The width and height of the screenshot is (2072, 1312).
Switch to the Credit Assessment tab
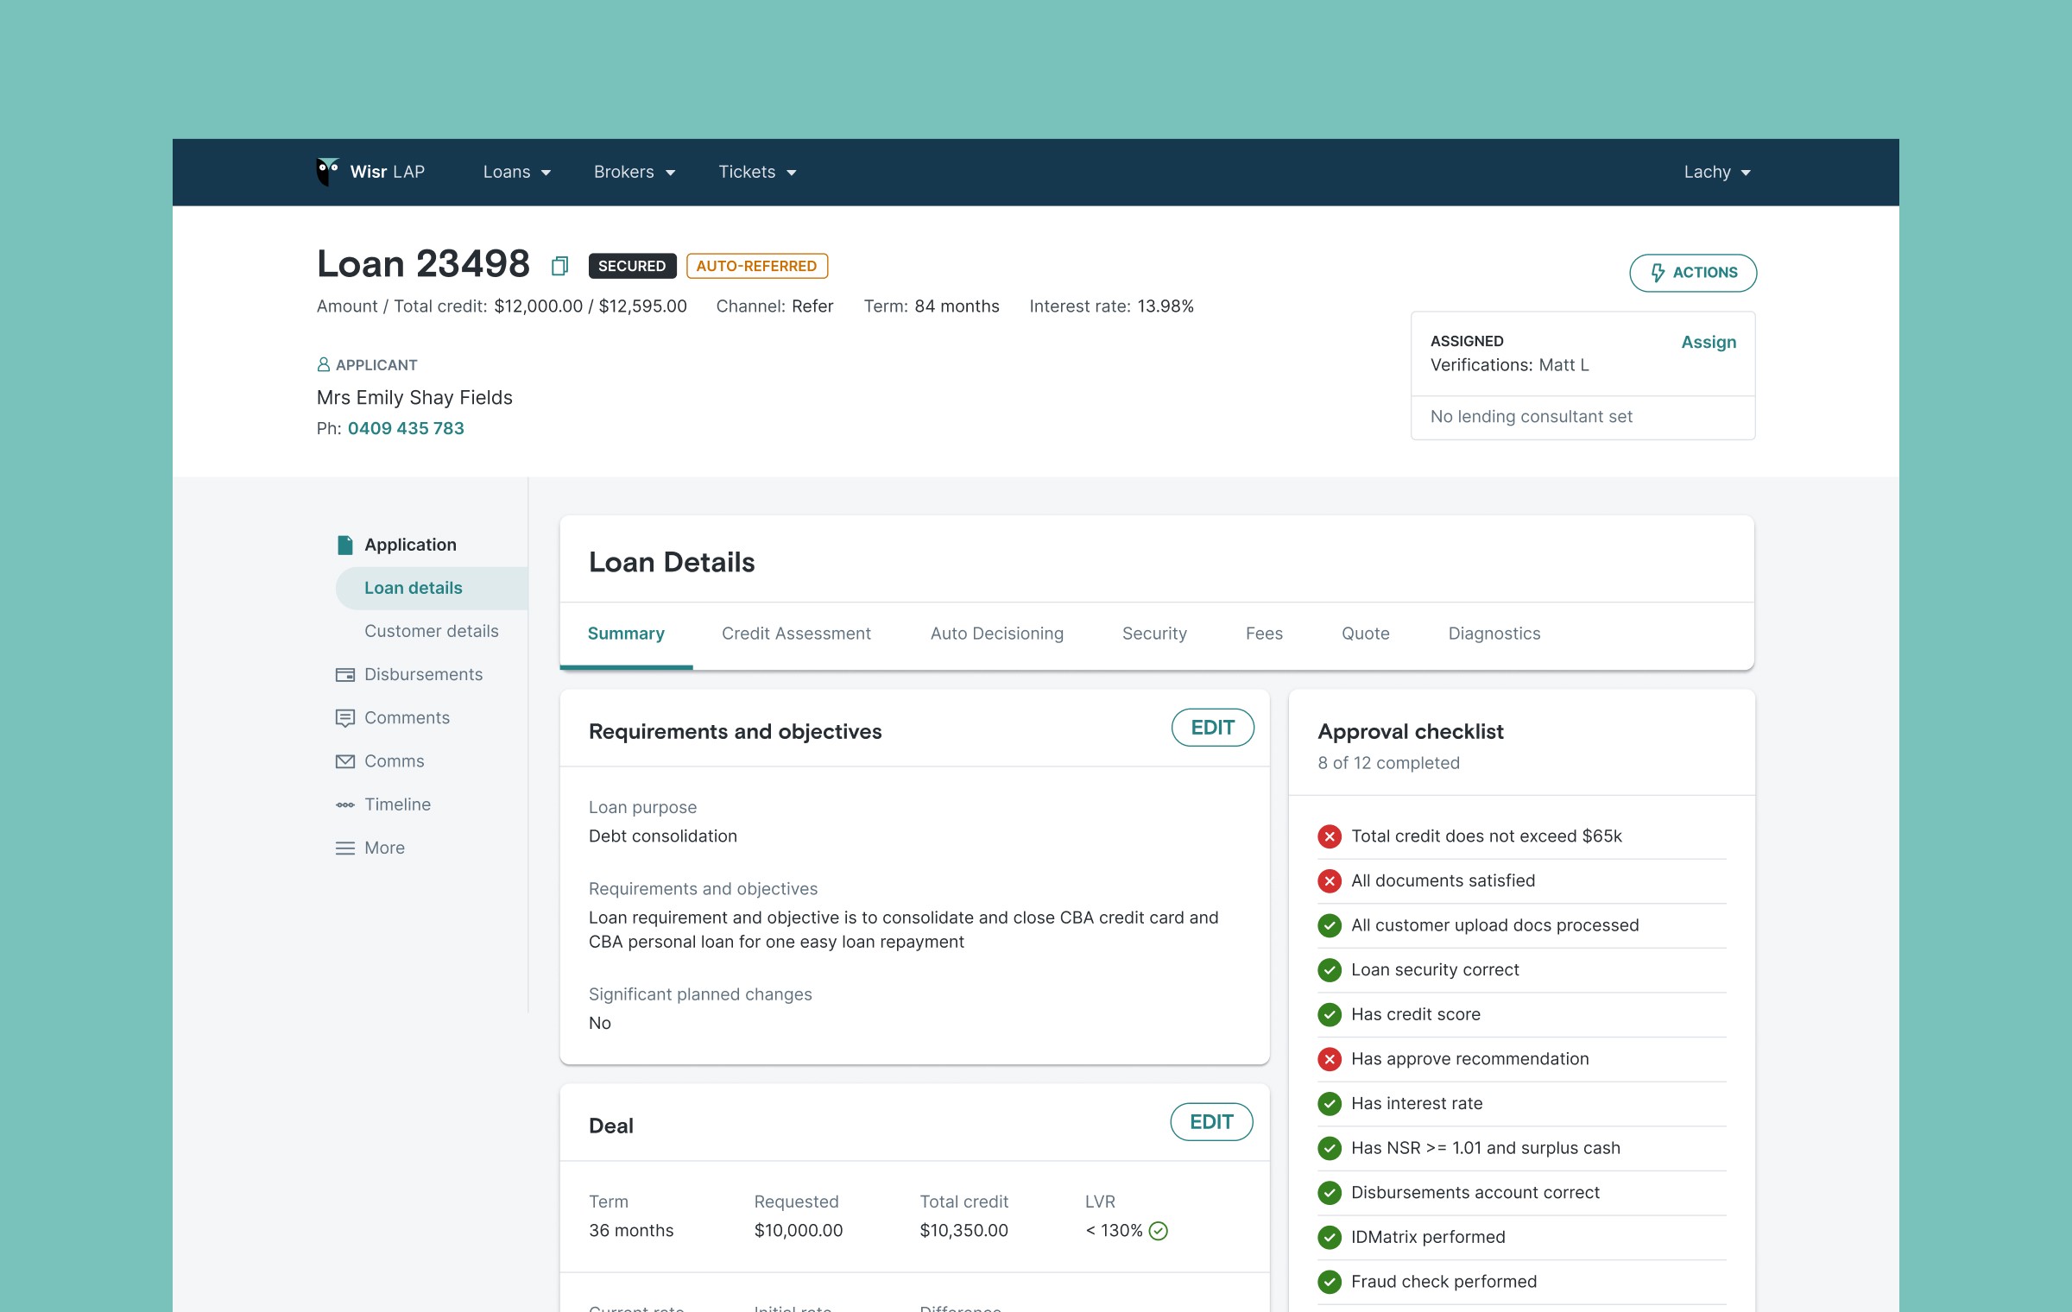point(796,634)
